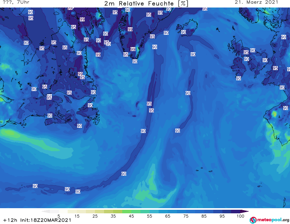Click the meteopool.org logo
290x224 pixels.
coord(269,220)
